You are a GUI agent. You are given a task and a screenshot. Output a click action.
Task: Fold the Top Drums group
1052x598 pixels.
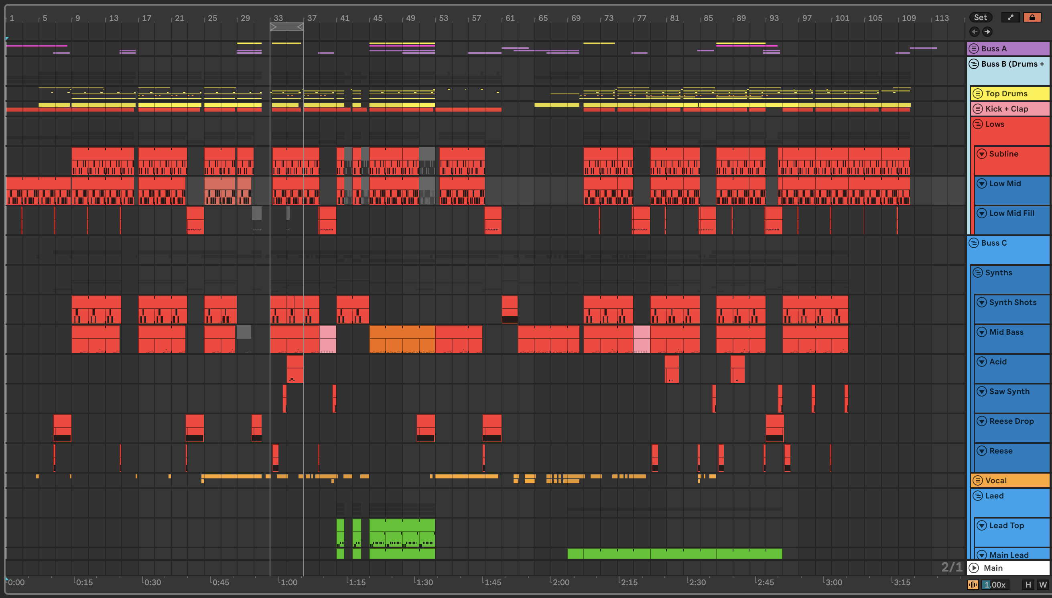click(x=978, y=94)
